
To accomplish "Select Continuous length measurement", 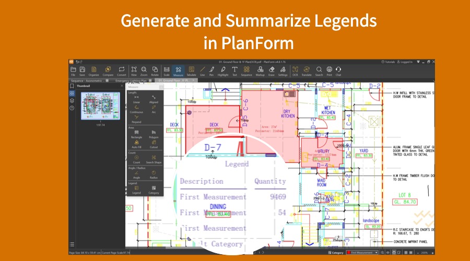I will click(136, 110).
